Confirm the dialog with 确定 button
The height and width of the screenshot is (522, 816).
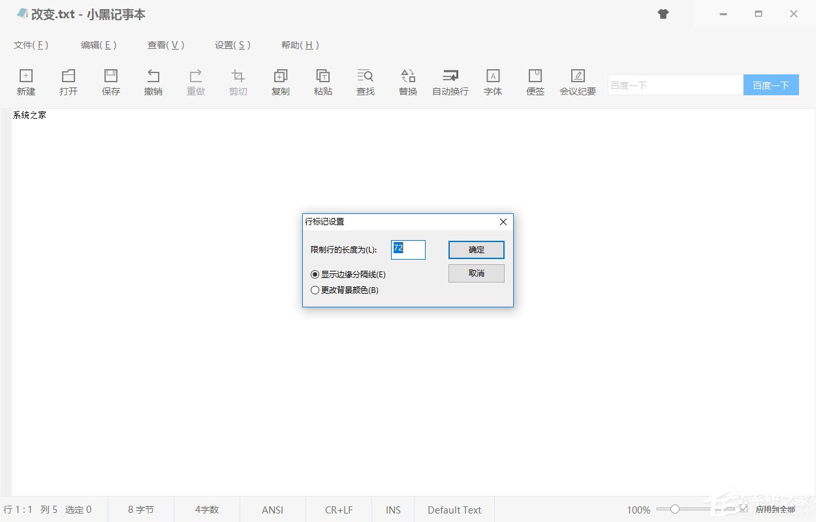point(477,250)
